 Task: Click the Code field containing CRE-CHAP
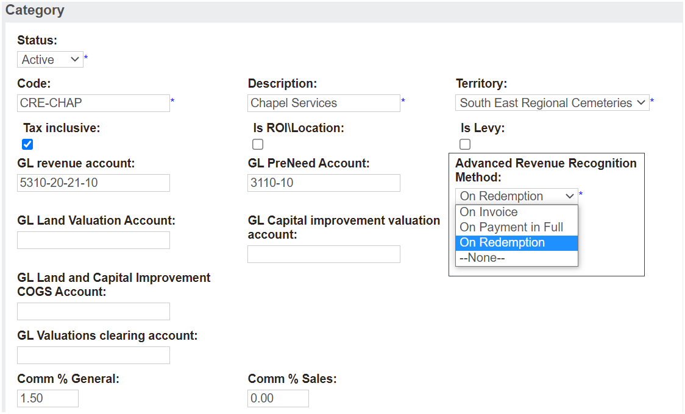(93, 103)
